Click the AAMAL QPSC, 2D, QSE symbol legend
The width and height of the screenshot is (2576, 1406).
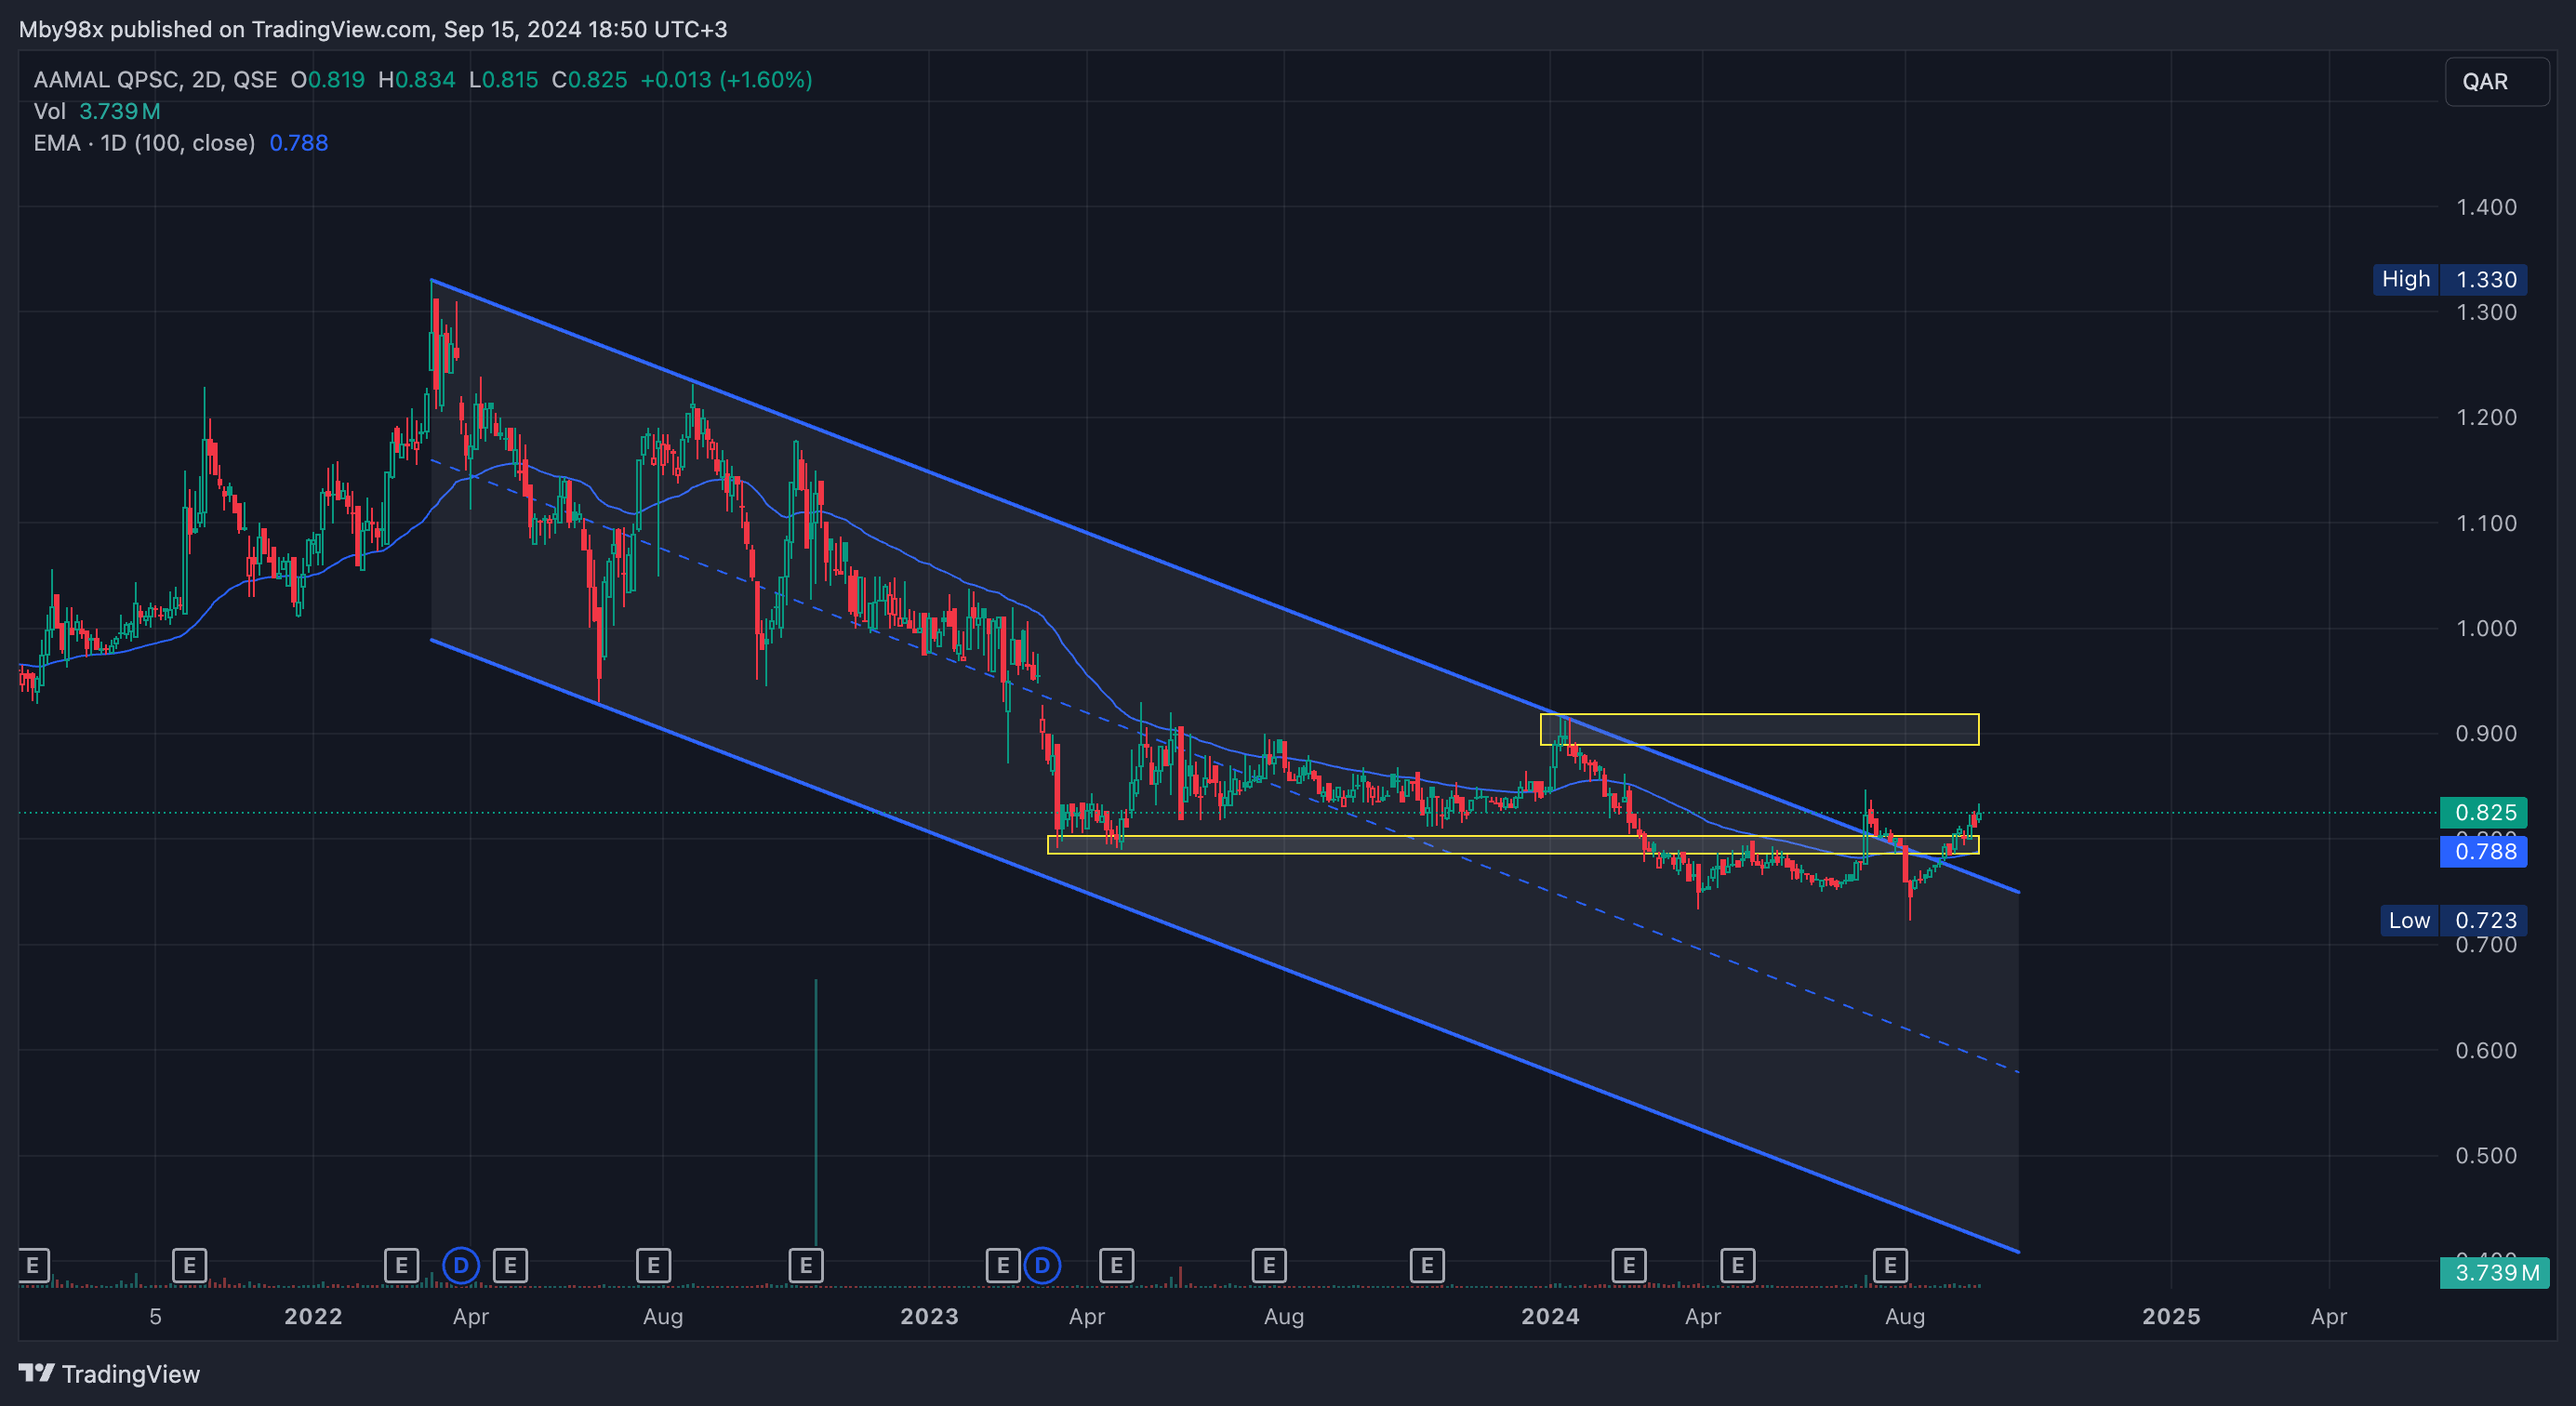tap(155, 80)
